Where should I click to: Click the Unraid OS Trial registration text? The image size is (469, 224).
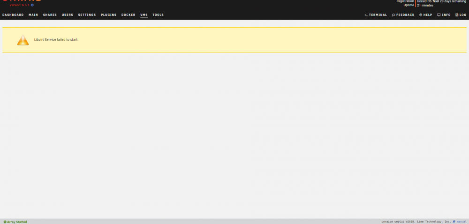click(x=441, y=1)
